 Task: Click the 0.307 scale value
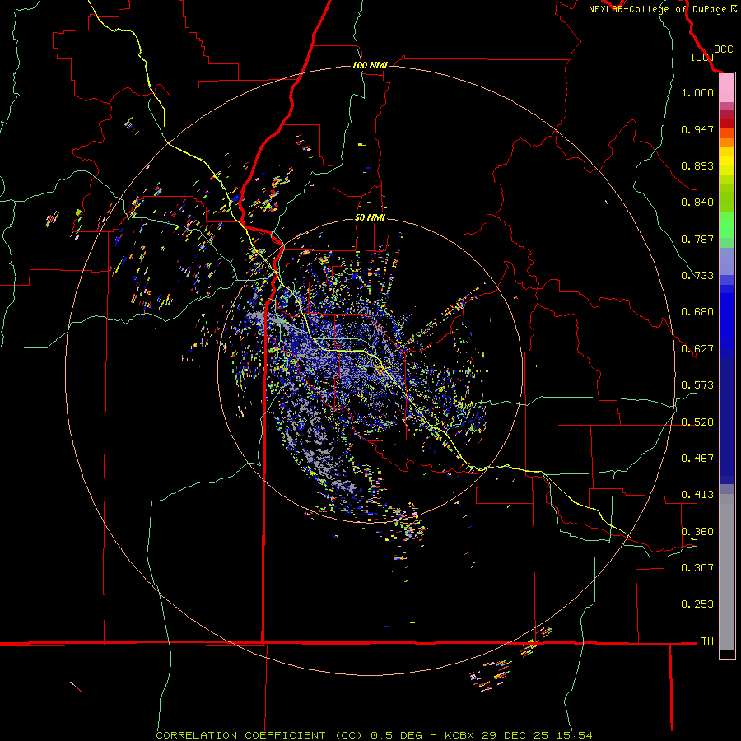click(x=697, y=567)
